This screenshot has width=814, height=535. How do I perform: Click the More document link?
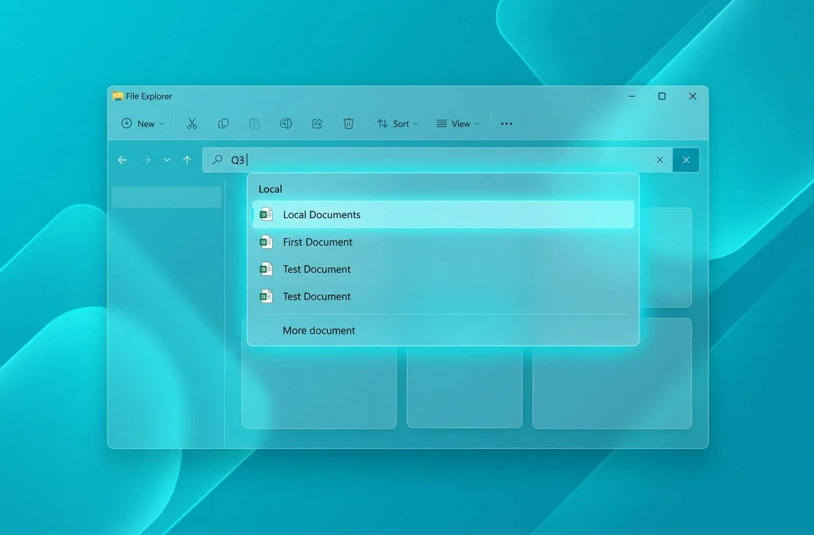coord(319,331)
